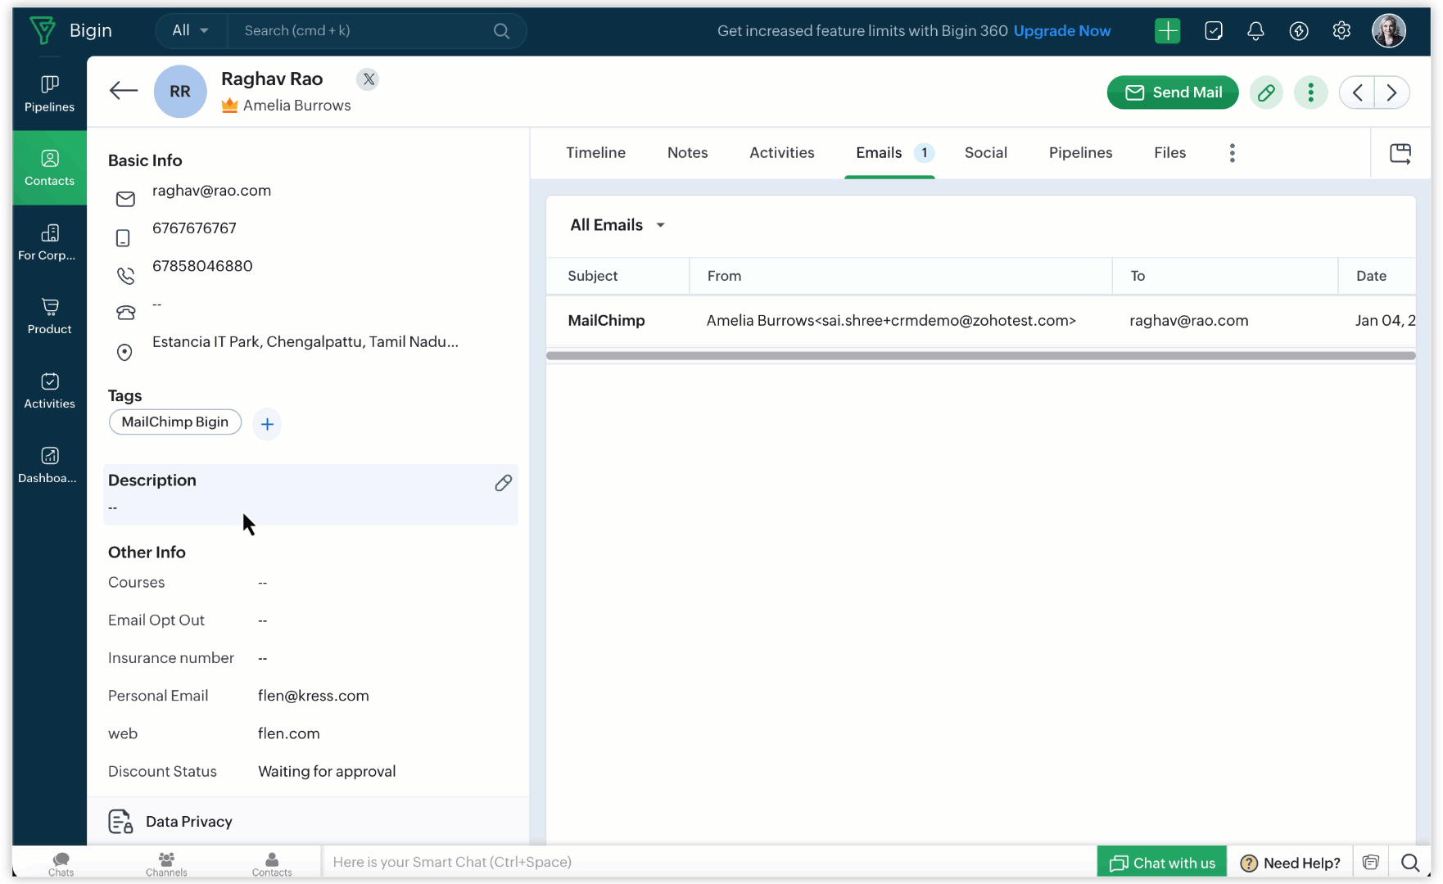Click the panel icon right of the tabs
1443x884 pixels.
[1400, 153]
